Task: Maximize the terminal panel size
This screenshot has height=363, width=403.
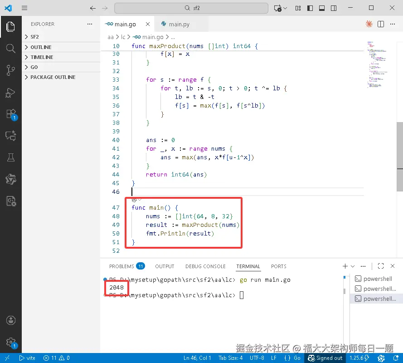Action: [x=381, y=266]
